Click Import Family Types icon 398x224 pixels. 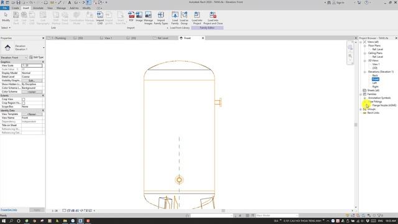click(161, 18)
